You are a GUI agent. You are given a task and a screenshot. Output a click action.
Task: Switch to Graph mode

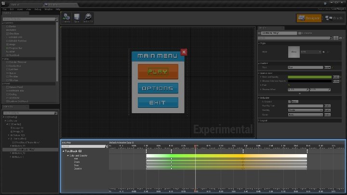[x=334, y=18]
